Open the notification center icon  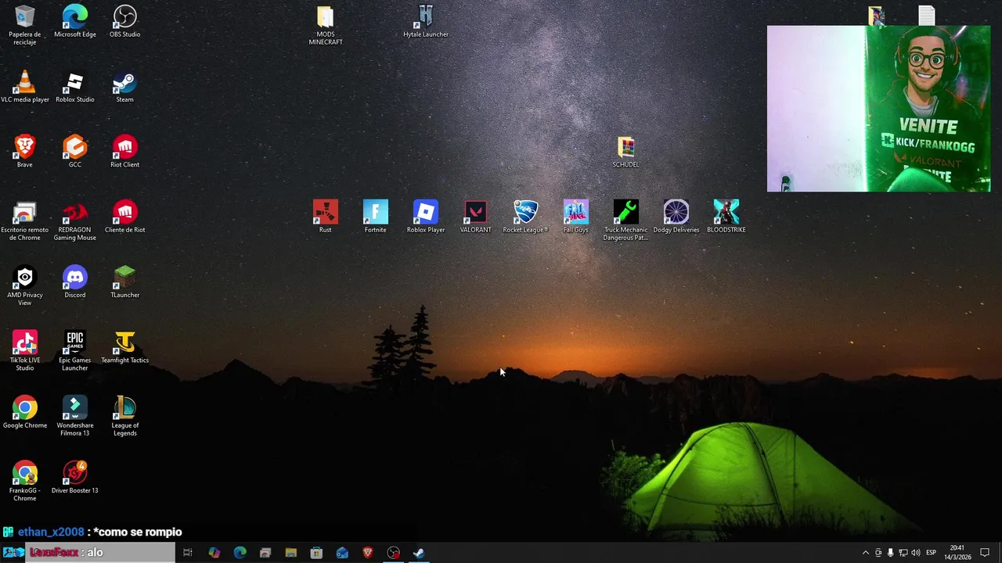click(985, 553)
